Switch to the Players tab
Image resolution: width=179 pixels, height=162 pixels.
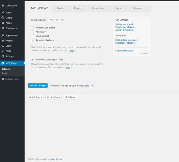[x=78, y=8]
